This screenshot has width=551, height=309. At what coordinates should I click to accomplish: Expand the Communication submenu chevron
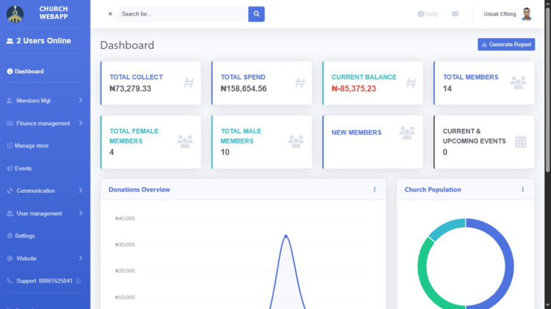[80, 190]
